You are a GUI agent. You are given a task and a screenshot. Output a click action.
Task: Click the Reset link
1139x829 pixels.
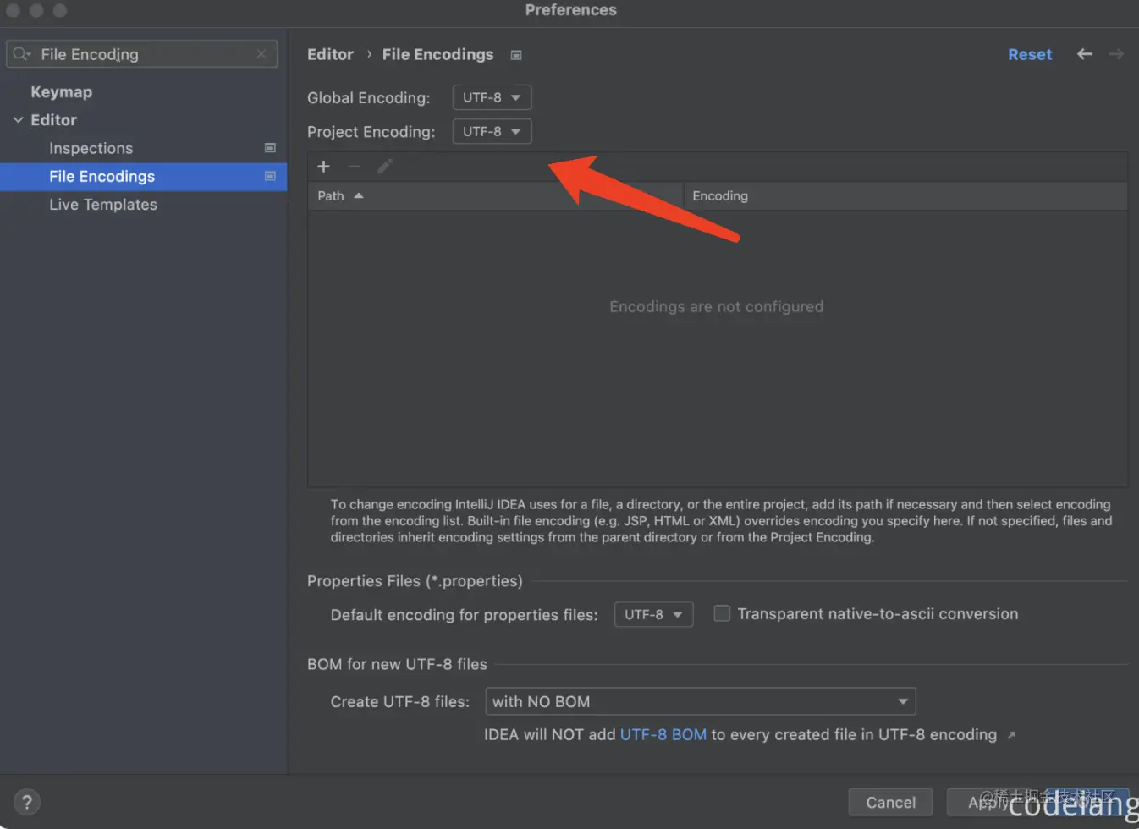pyautogui.click(x=1030, y=54)
